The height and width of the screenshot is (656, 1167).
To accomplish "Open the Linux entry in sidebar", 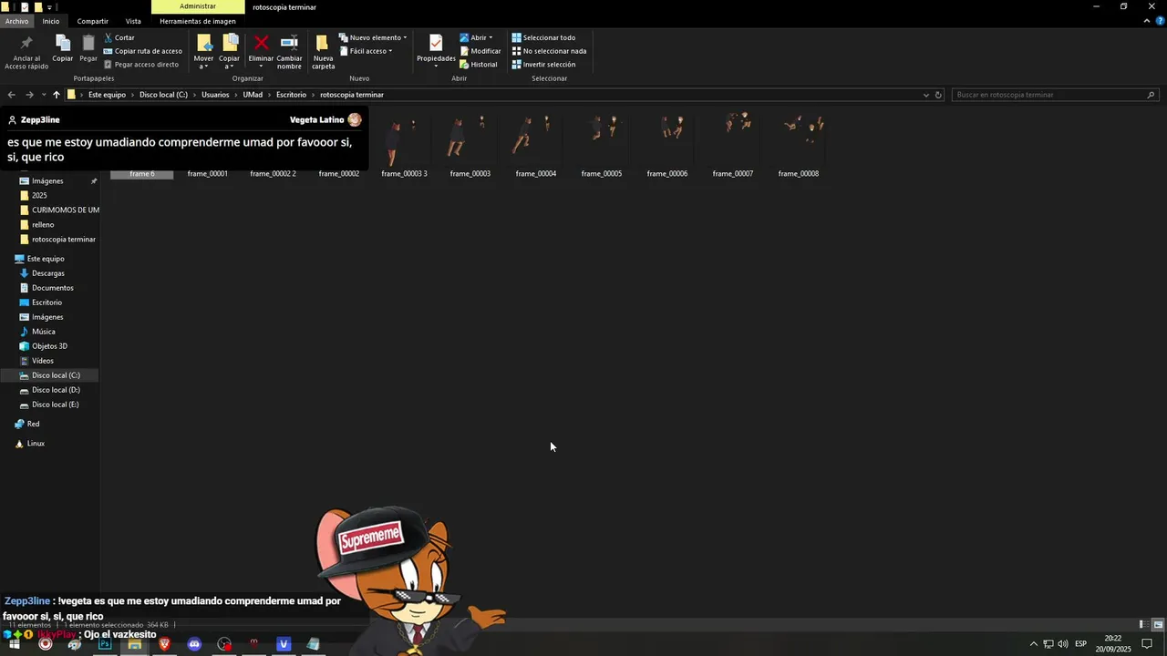I will (36, 444).
